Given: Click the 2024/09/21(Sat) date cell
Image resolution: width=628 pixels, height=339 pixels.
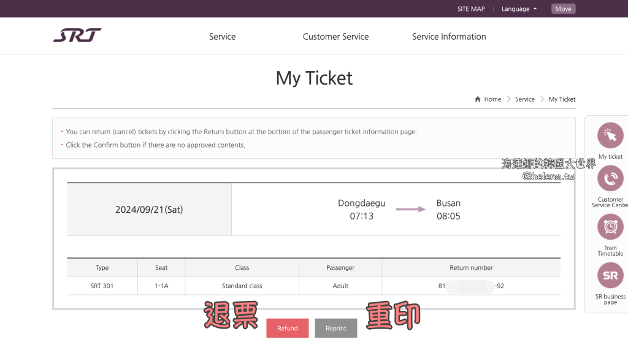Looking at the screenshot, I should point(149,210).
